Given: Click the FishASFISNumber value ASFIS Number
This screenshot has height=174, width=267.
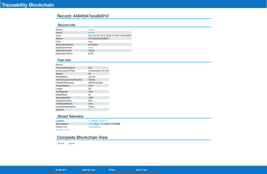Looking at the screenshot, I should pos(96,83).
